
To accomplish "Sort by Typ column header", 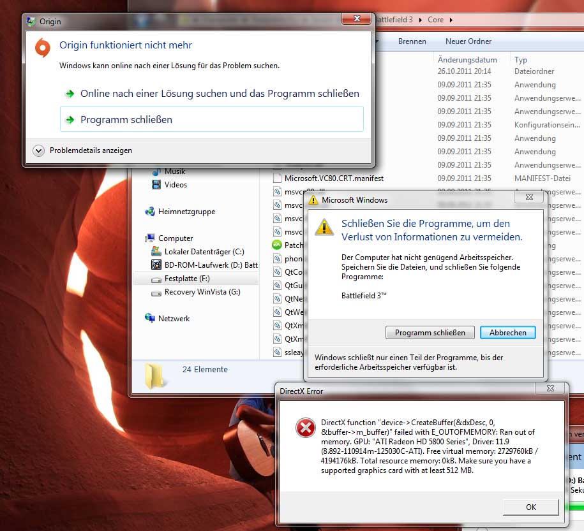I will [x=520, y=59].
